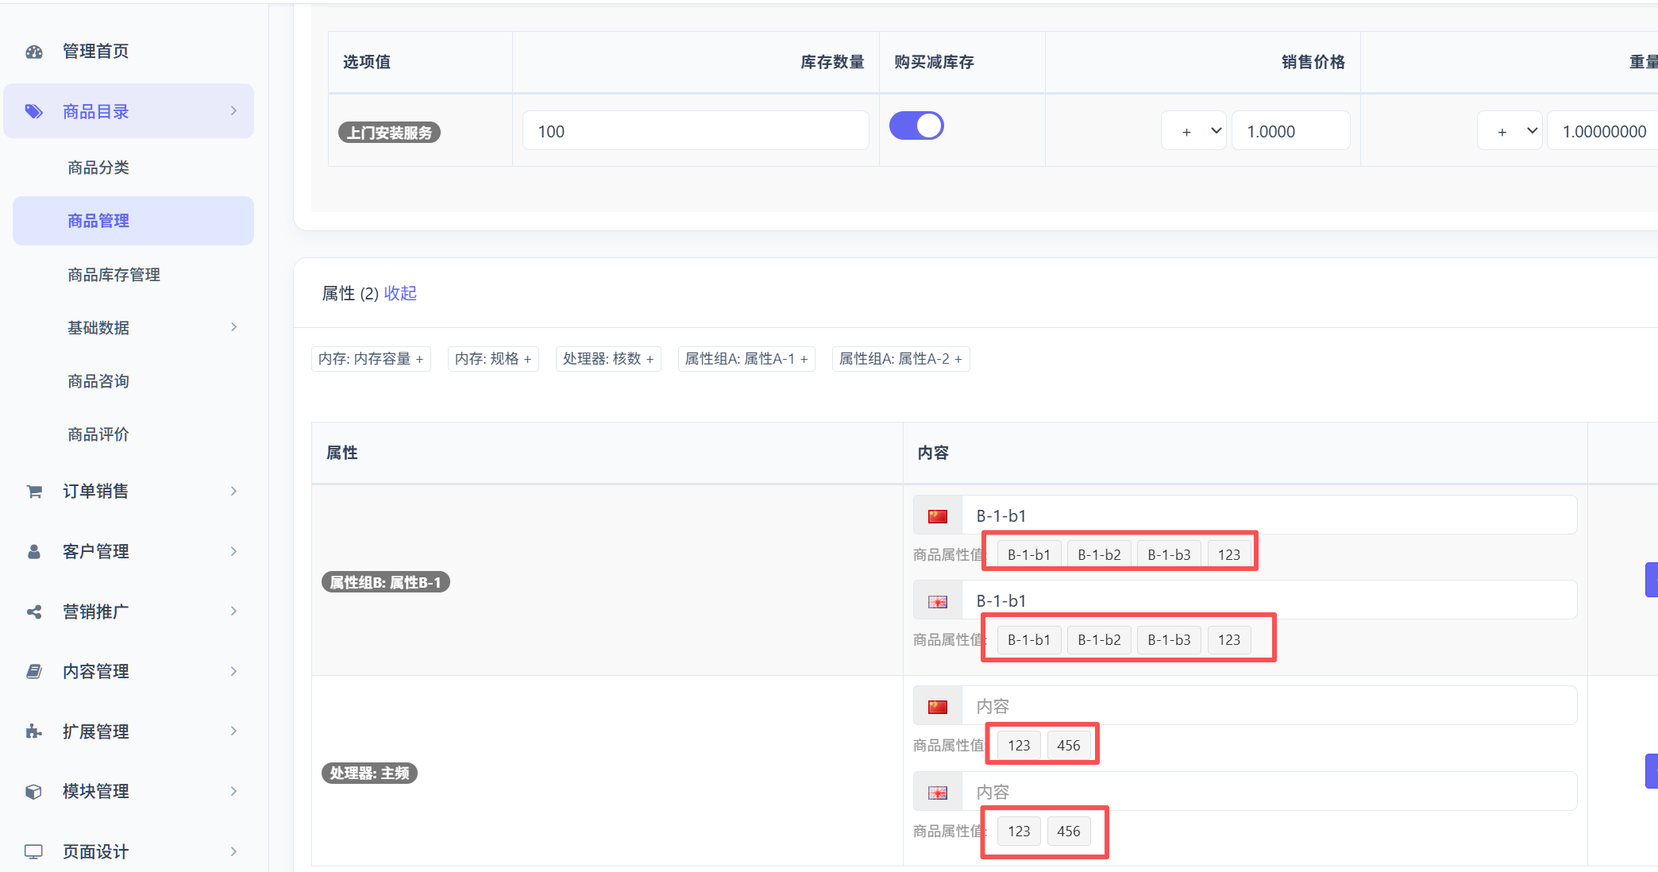Click the 库存数量 field showing 100

click(695, 131)
